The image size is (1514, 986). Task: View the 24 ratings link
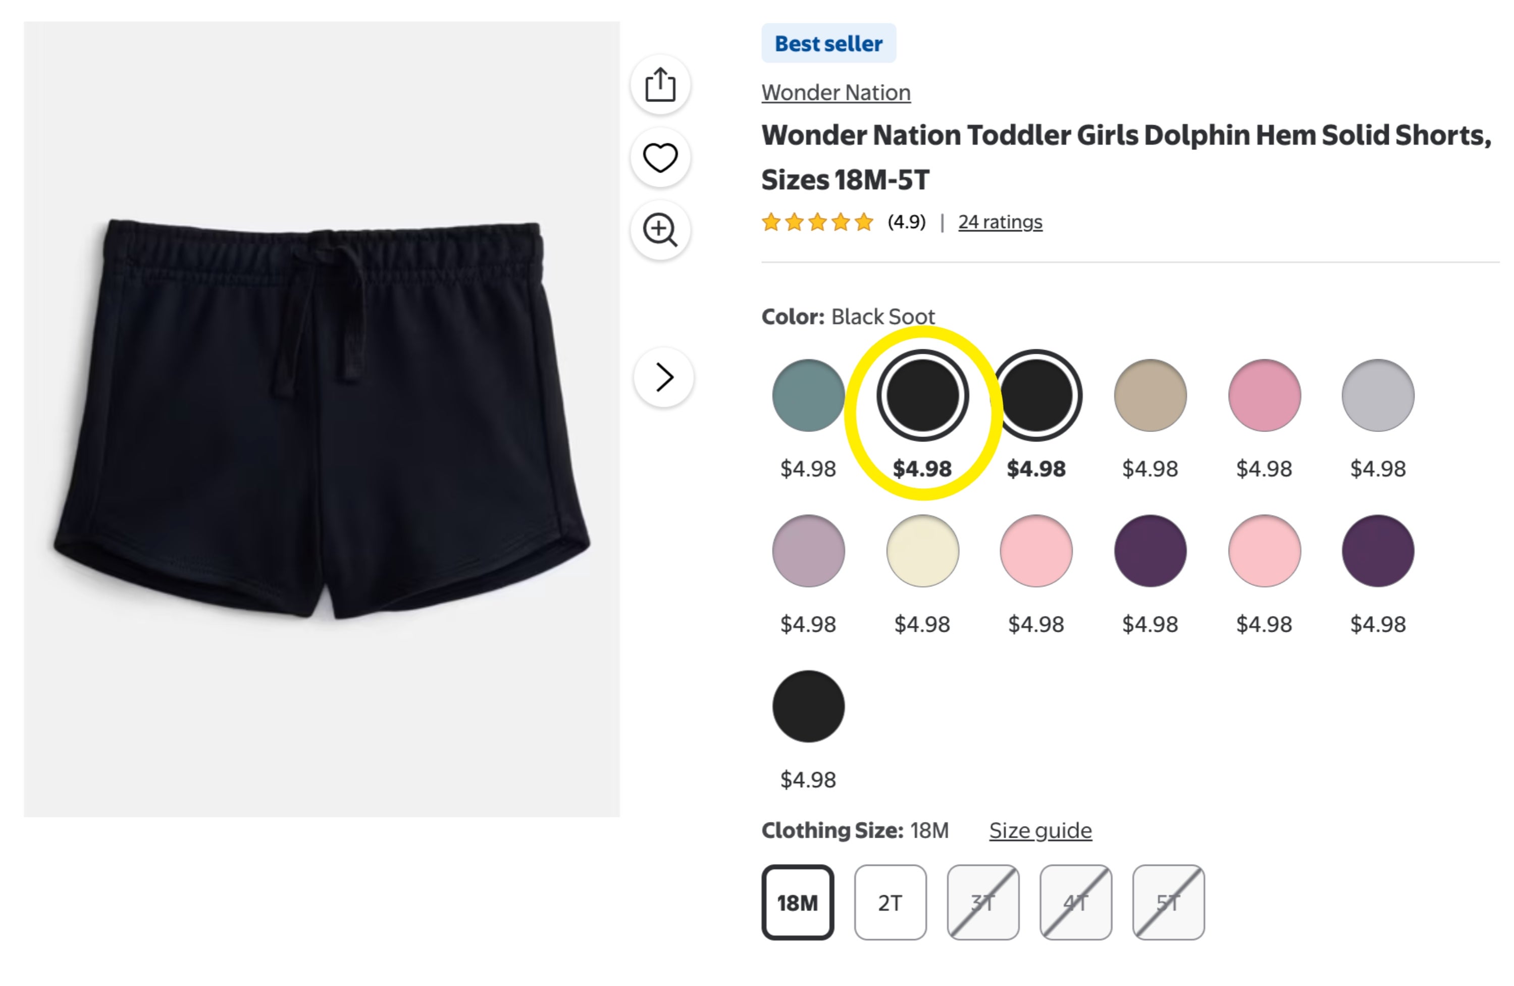(x=1000, y=222)
